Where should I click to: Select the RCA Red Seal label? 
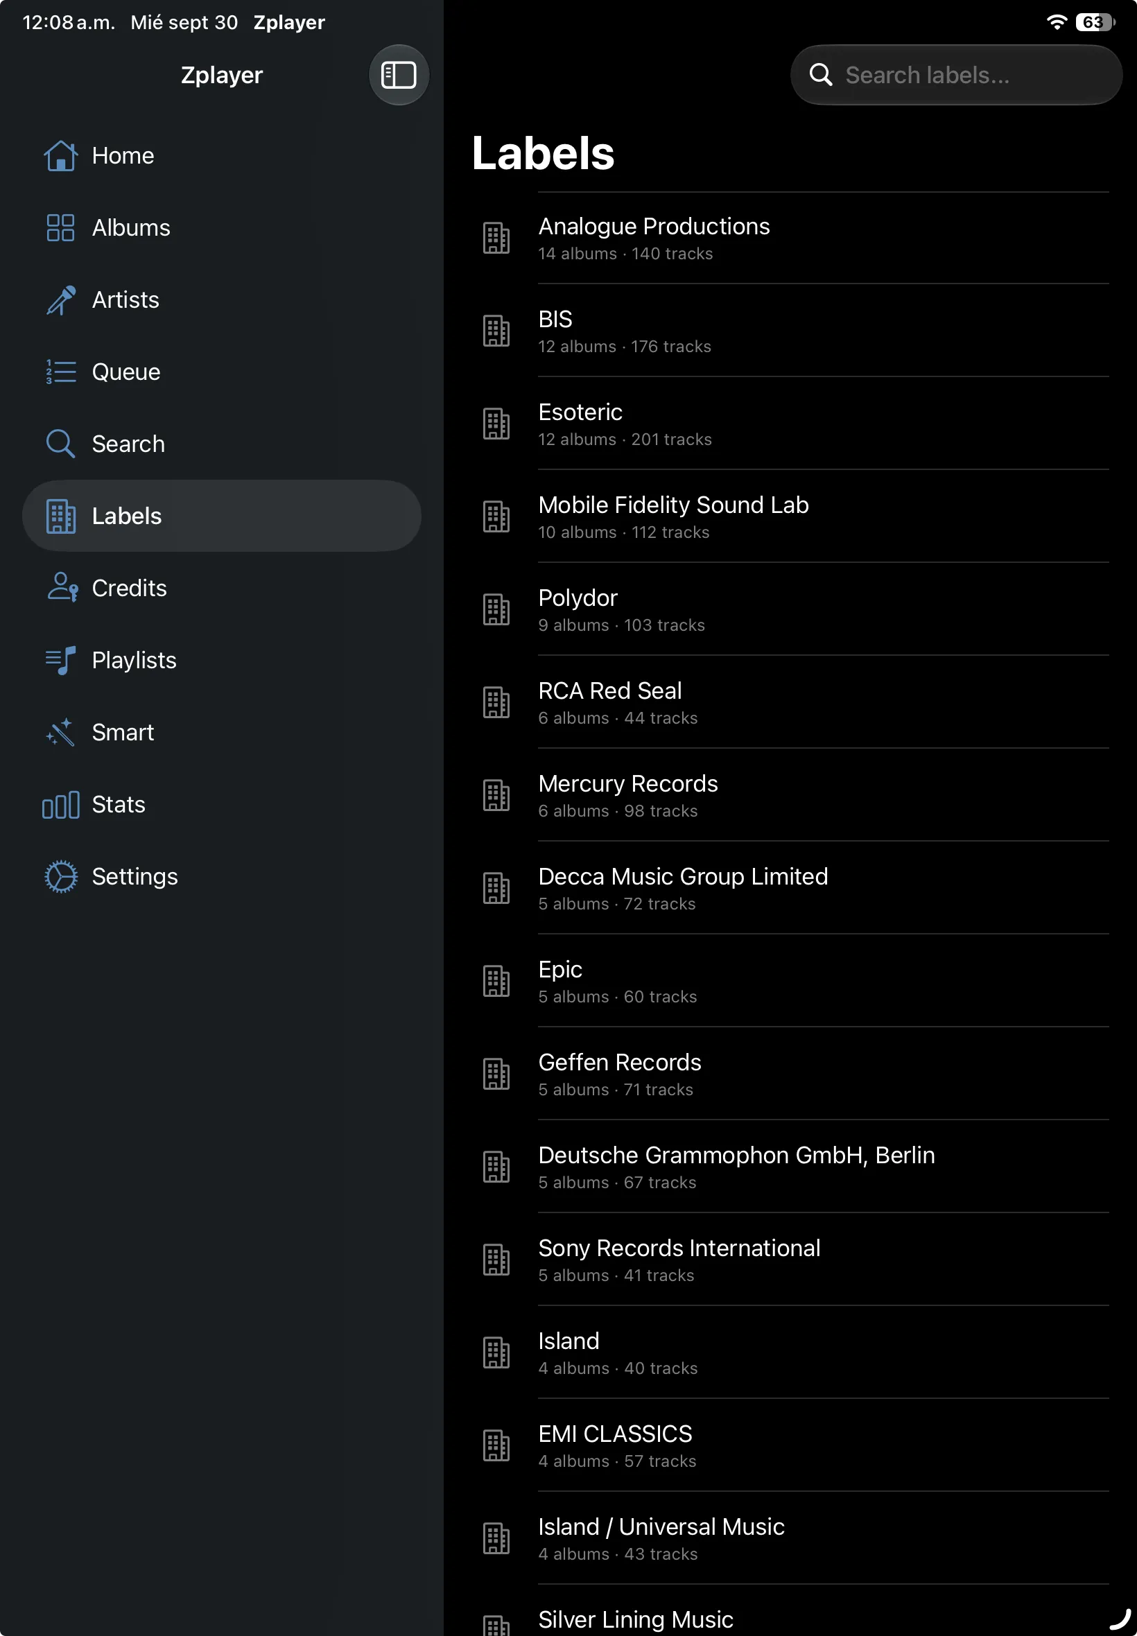790,702
